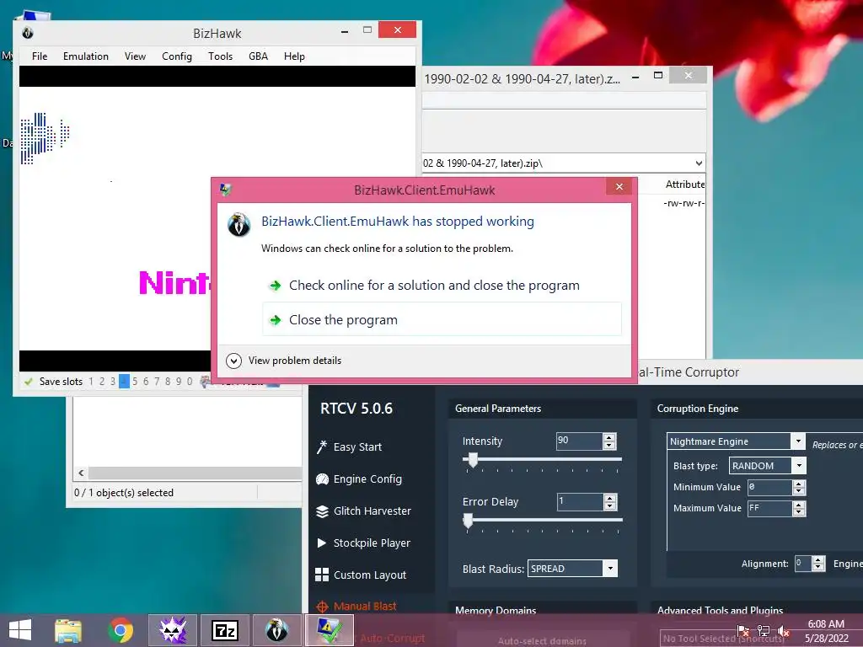Screen dimensions: 863x647
Task: Click the Windows Start button
Action: [x=20, y=630]
